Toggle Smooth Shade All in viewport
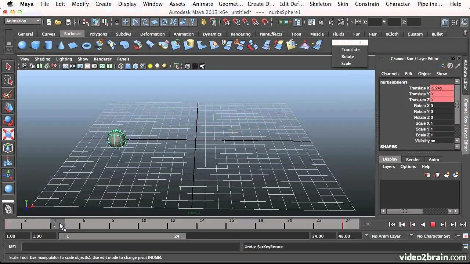This screenshot has width=470, height=264. (128, 66)
